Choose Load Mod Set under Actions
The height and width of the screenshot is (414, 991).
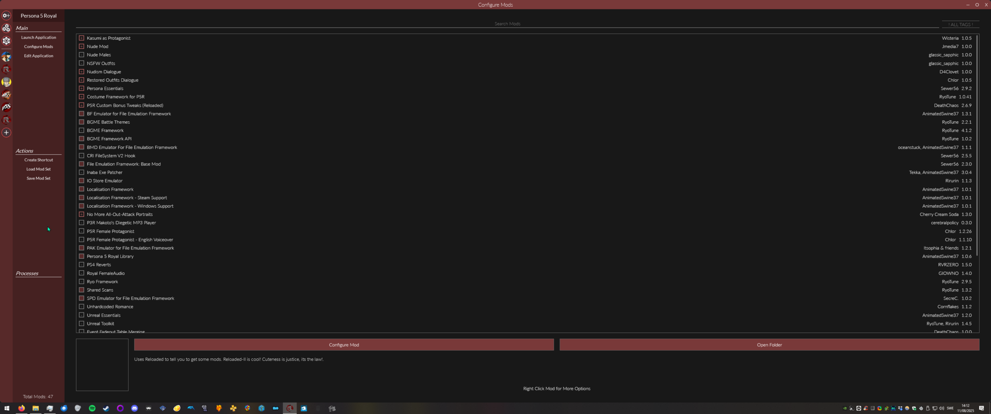[x=39, y=169]
